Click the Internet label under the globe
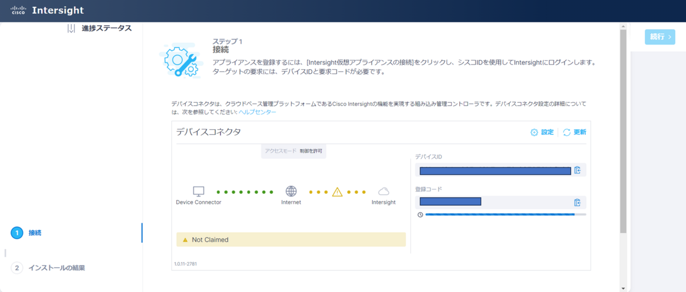686x292 pixels. [x=291, y=202]
